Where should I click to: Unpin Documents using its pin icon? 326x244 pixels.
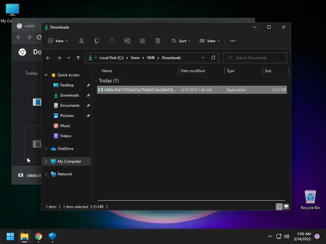click(89, 105)
